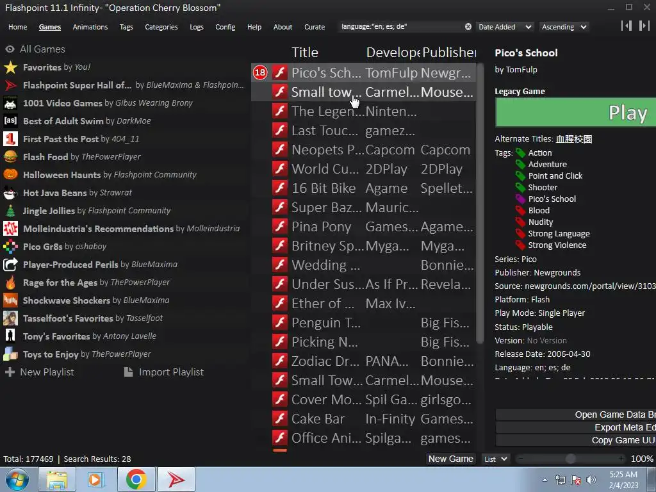656x492 pixels.
Task: Click the Point and Click tag
Action: click(555, 176)
